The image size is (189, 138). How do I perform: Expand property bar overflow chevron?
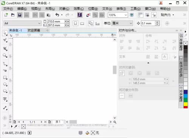coord(184,23)
